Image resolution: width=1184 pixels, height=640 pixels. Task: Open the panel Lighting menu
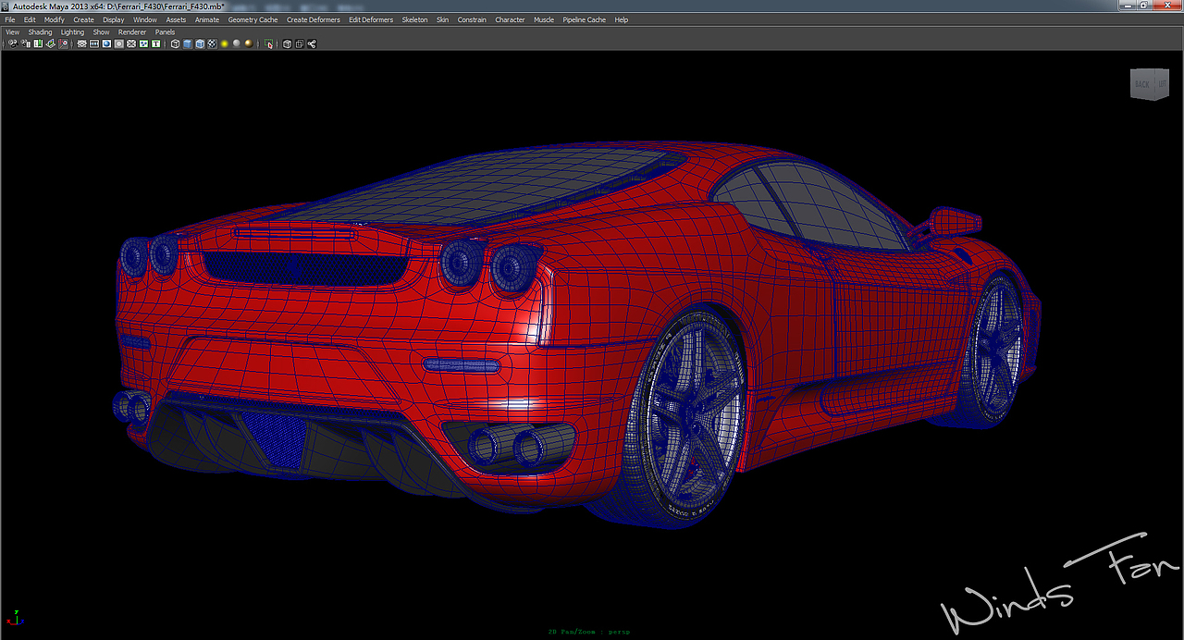[x=72, y=32]
